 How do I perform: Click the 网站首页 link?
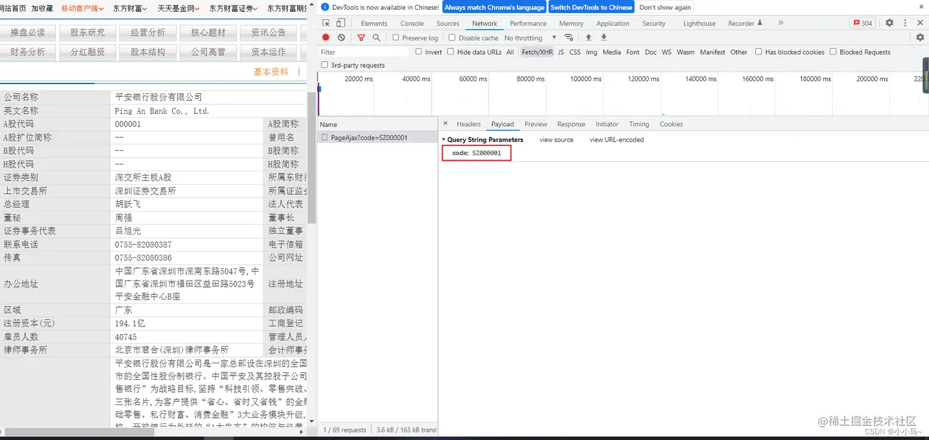click(x=13, y=9)
